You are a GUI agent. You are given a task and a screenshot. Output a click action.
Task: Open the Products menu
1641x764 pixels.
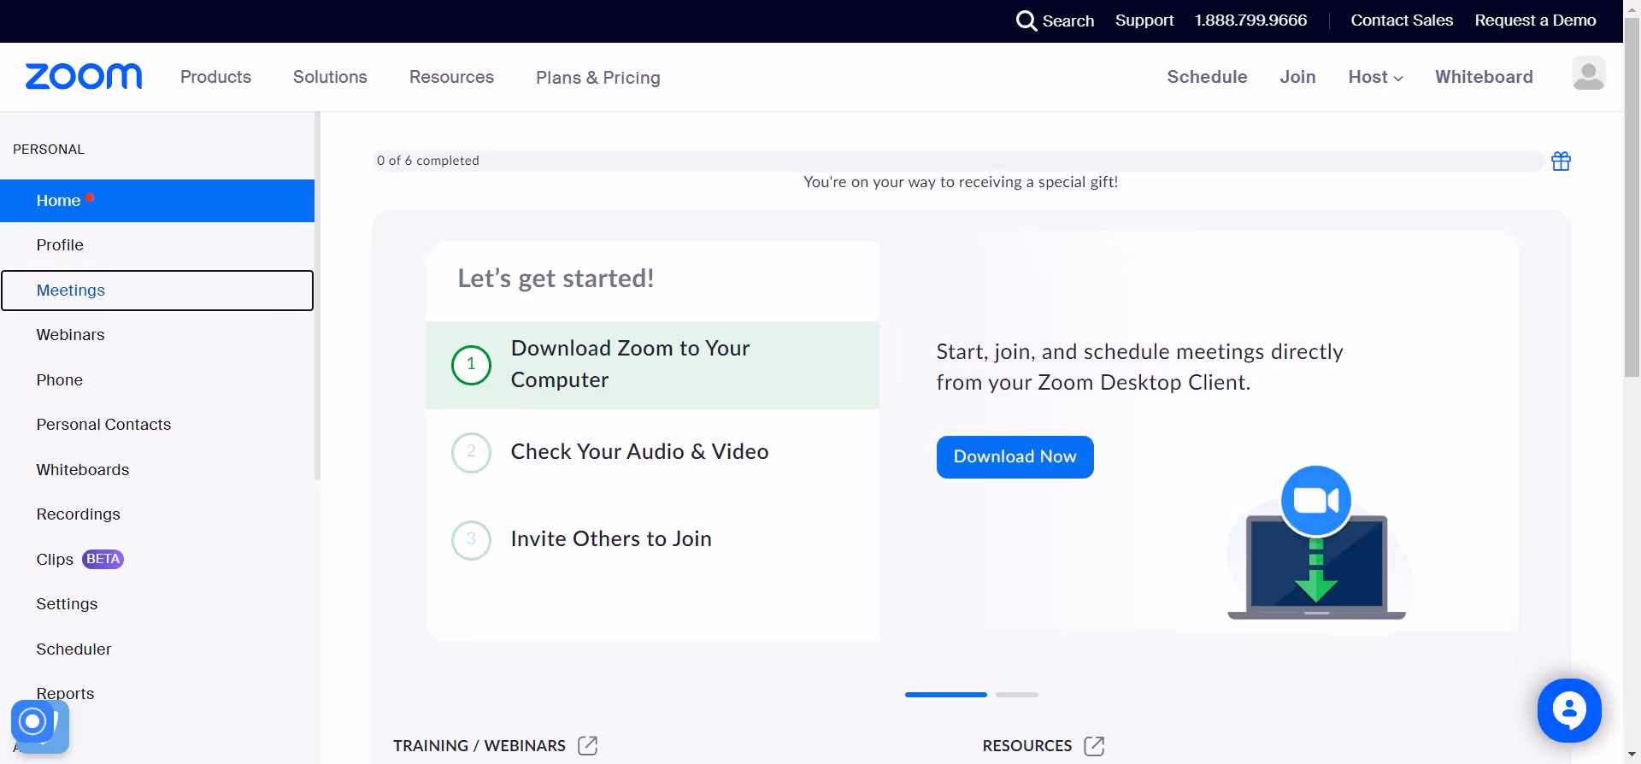pos(215,77)
